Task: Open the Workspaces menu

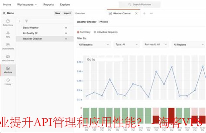Action: (x=27, y=5)
